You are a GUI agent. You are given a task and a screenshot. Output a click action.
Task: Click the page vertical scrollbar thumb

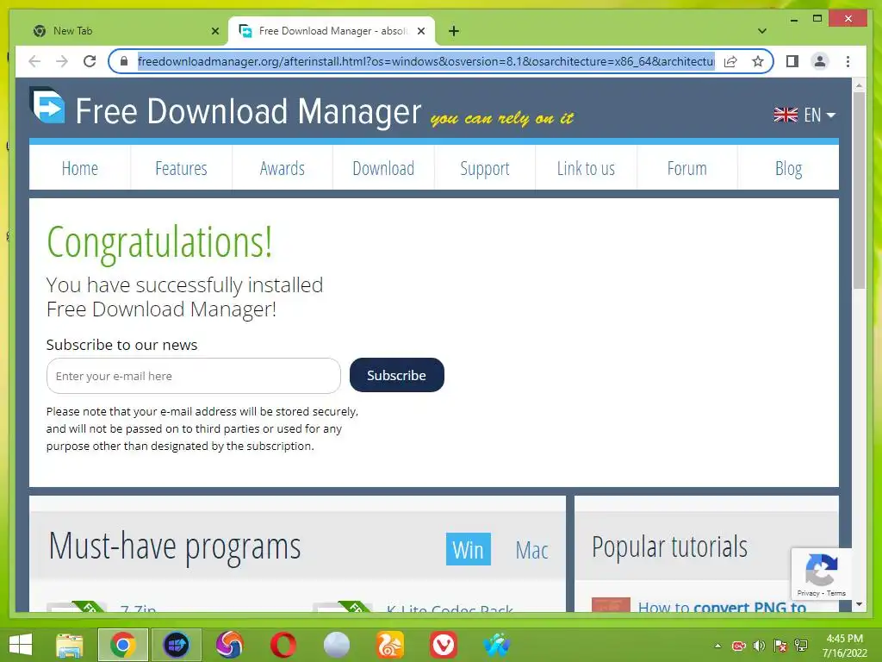coord(859,190)
